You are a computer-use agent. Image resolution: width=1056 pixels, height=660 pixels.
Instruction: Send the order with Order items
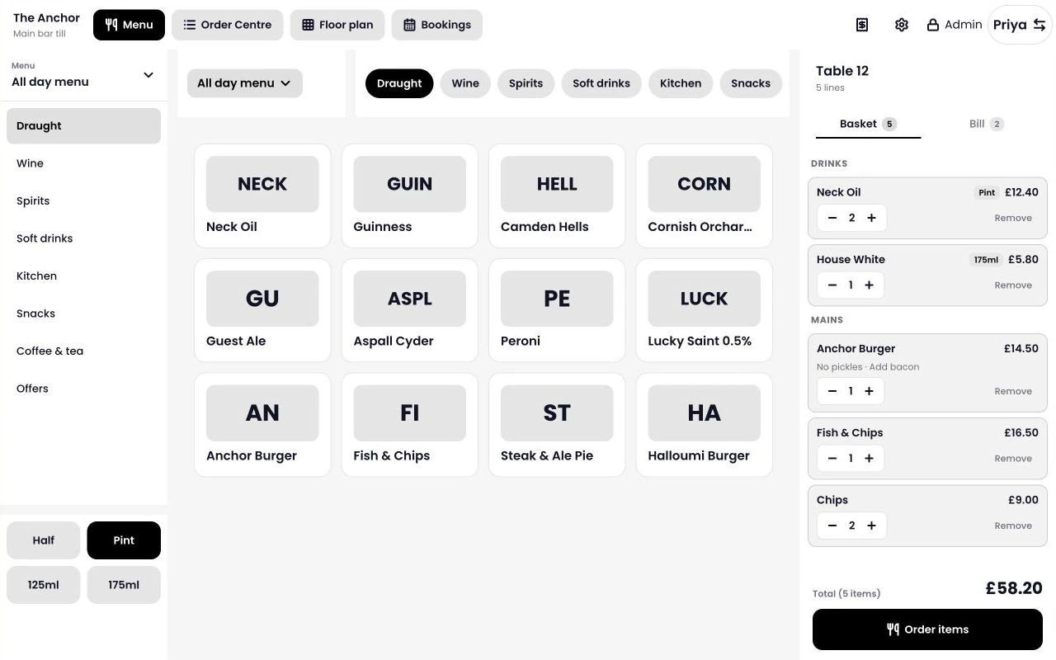[927, 629]
